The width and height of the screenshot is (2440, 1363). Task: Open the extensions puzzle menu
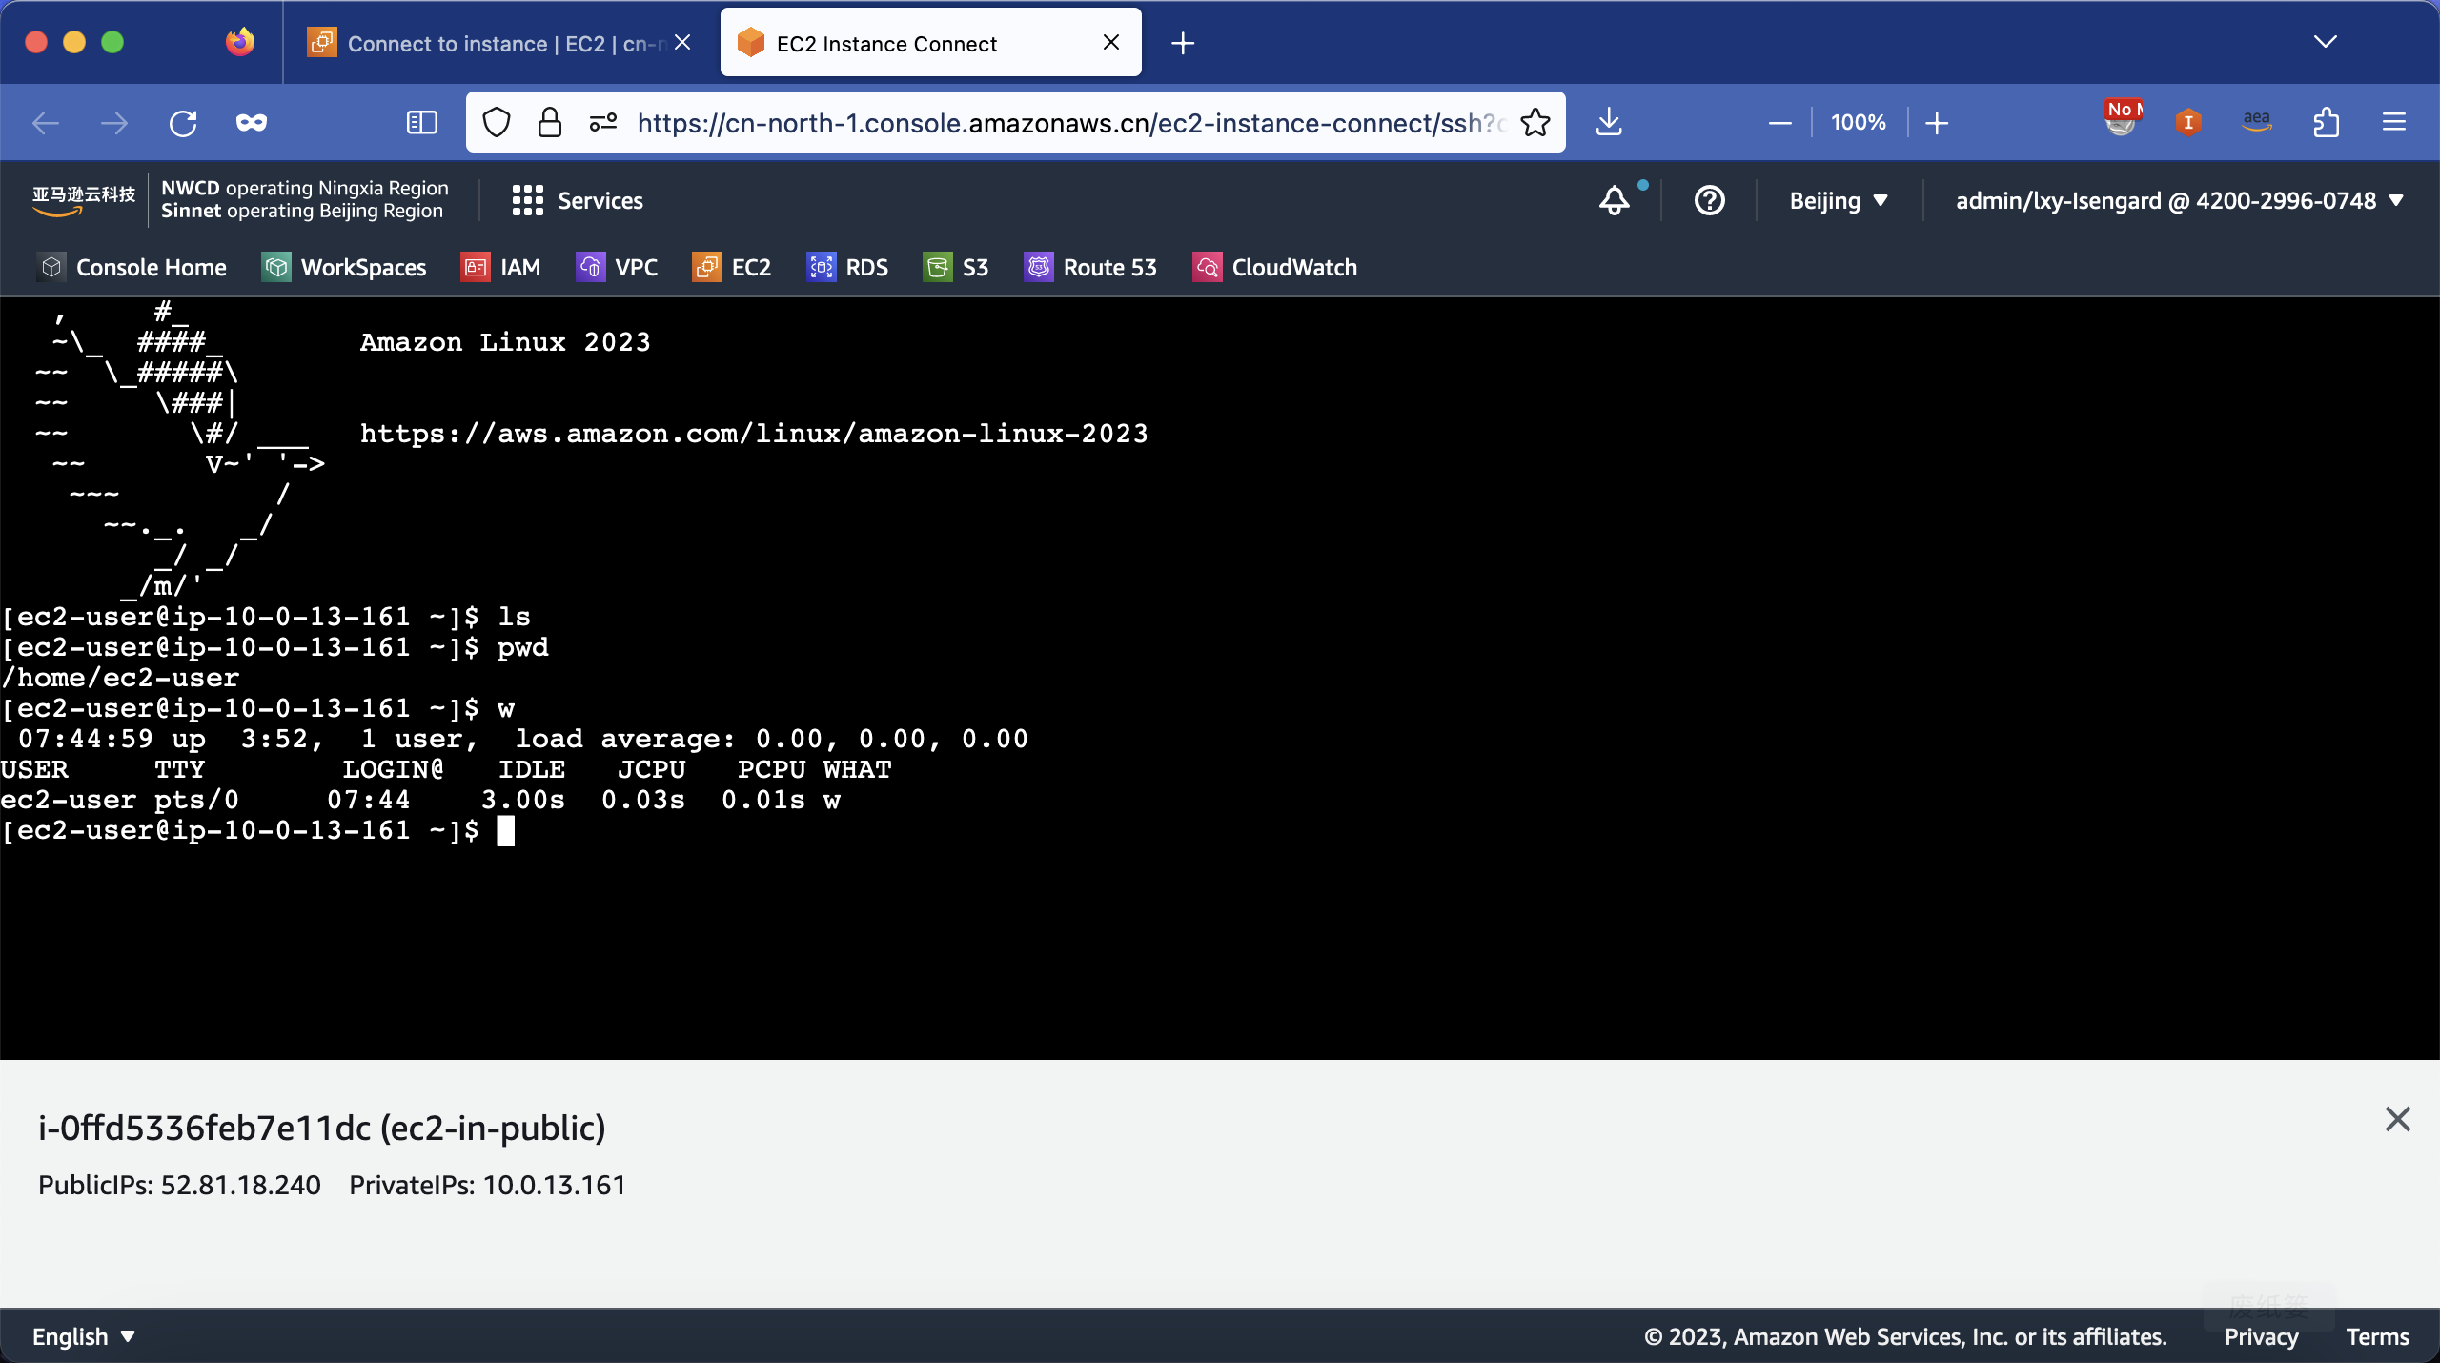click(x=2326, y=123)
